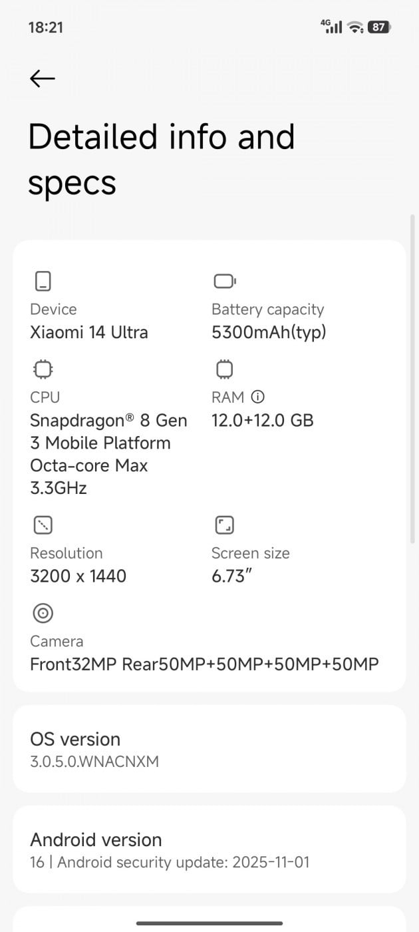
Task: Tap the Device phone icon
Action: pyautogui.click(x=43, y=282)
